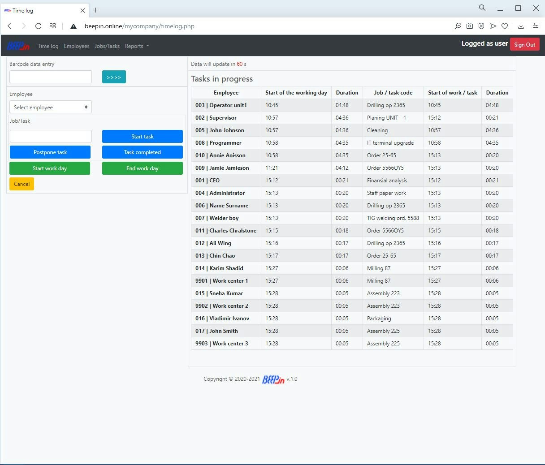Click Start of the working day header

pyautogui.click(x=296, y=93)
